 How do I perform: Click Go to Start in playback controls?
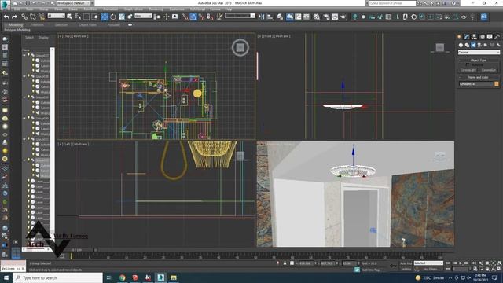point(449,263)
